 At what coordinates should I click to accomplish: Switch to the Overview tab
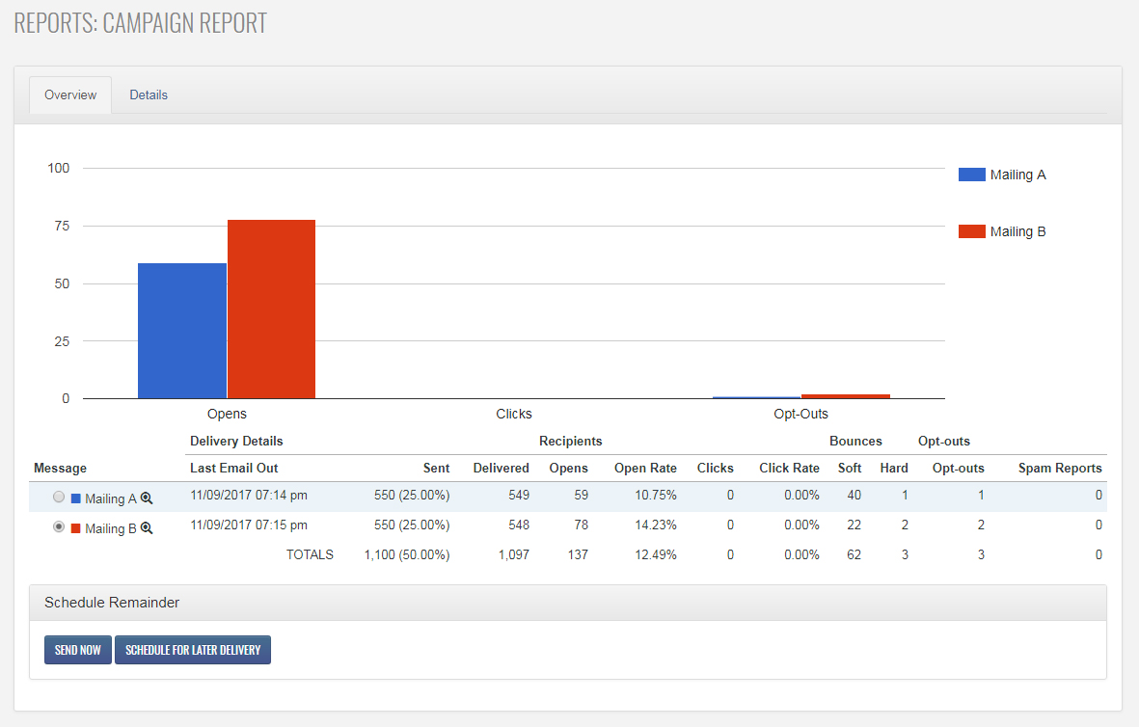tap(70, 94)
